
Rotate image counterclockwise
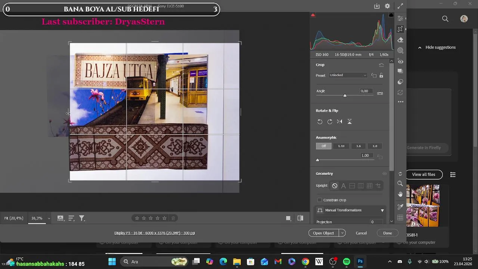pos(320,121)
